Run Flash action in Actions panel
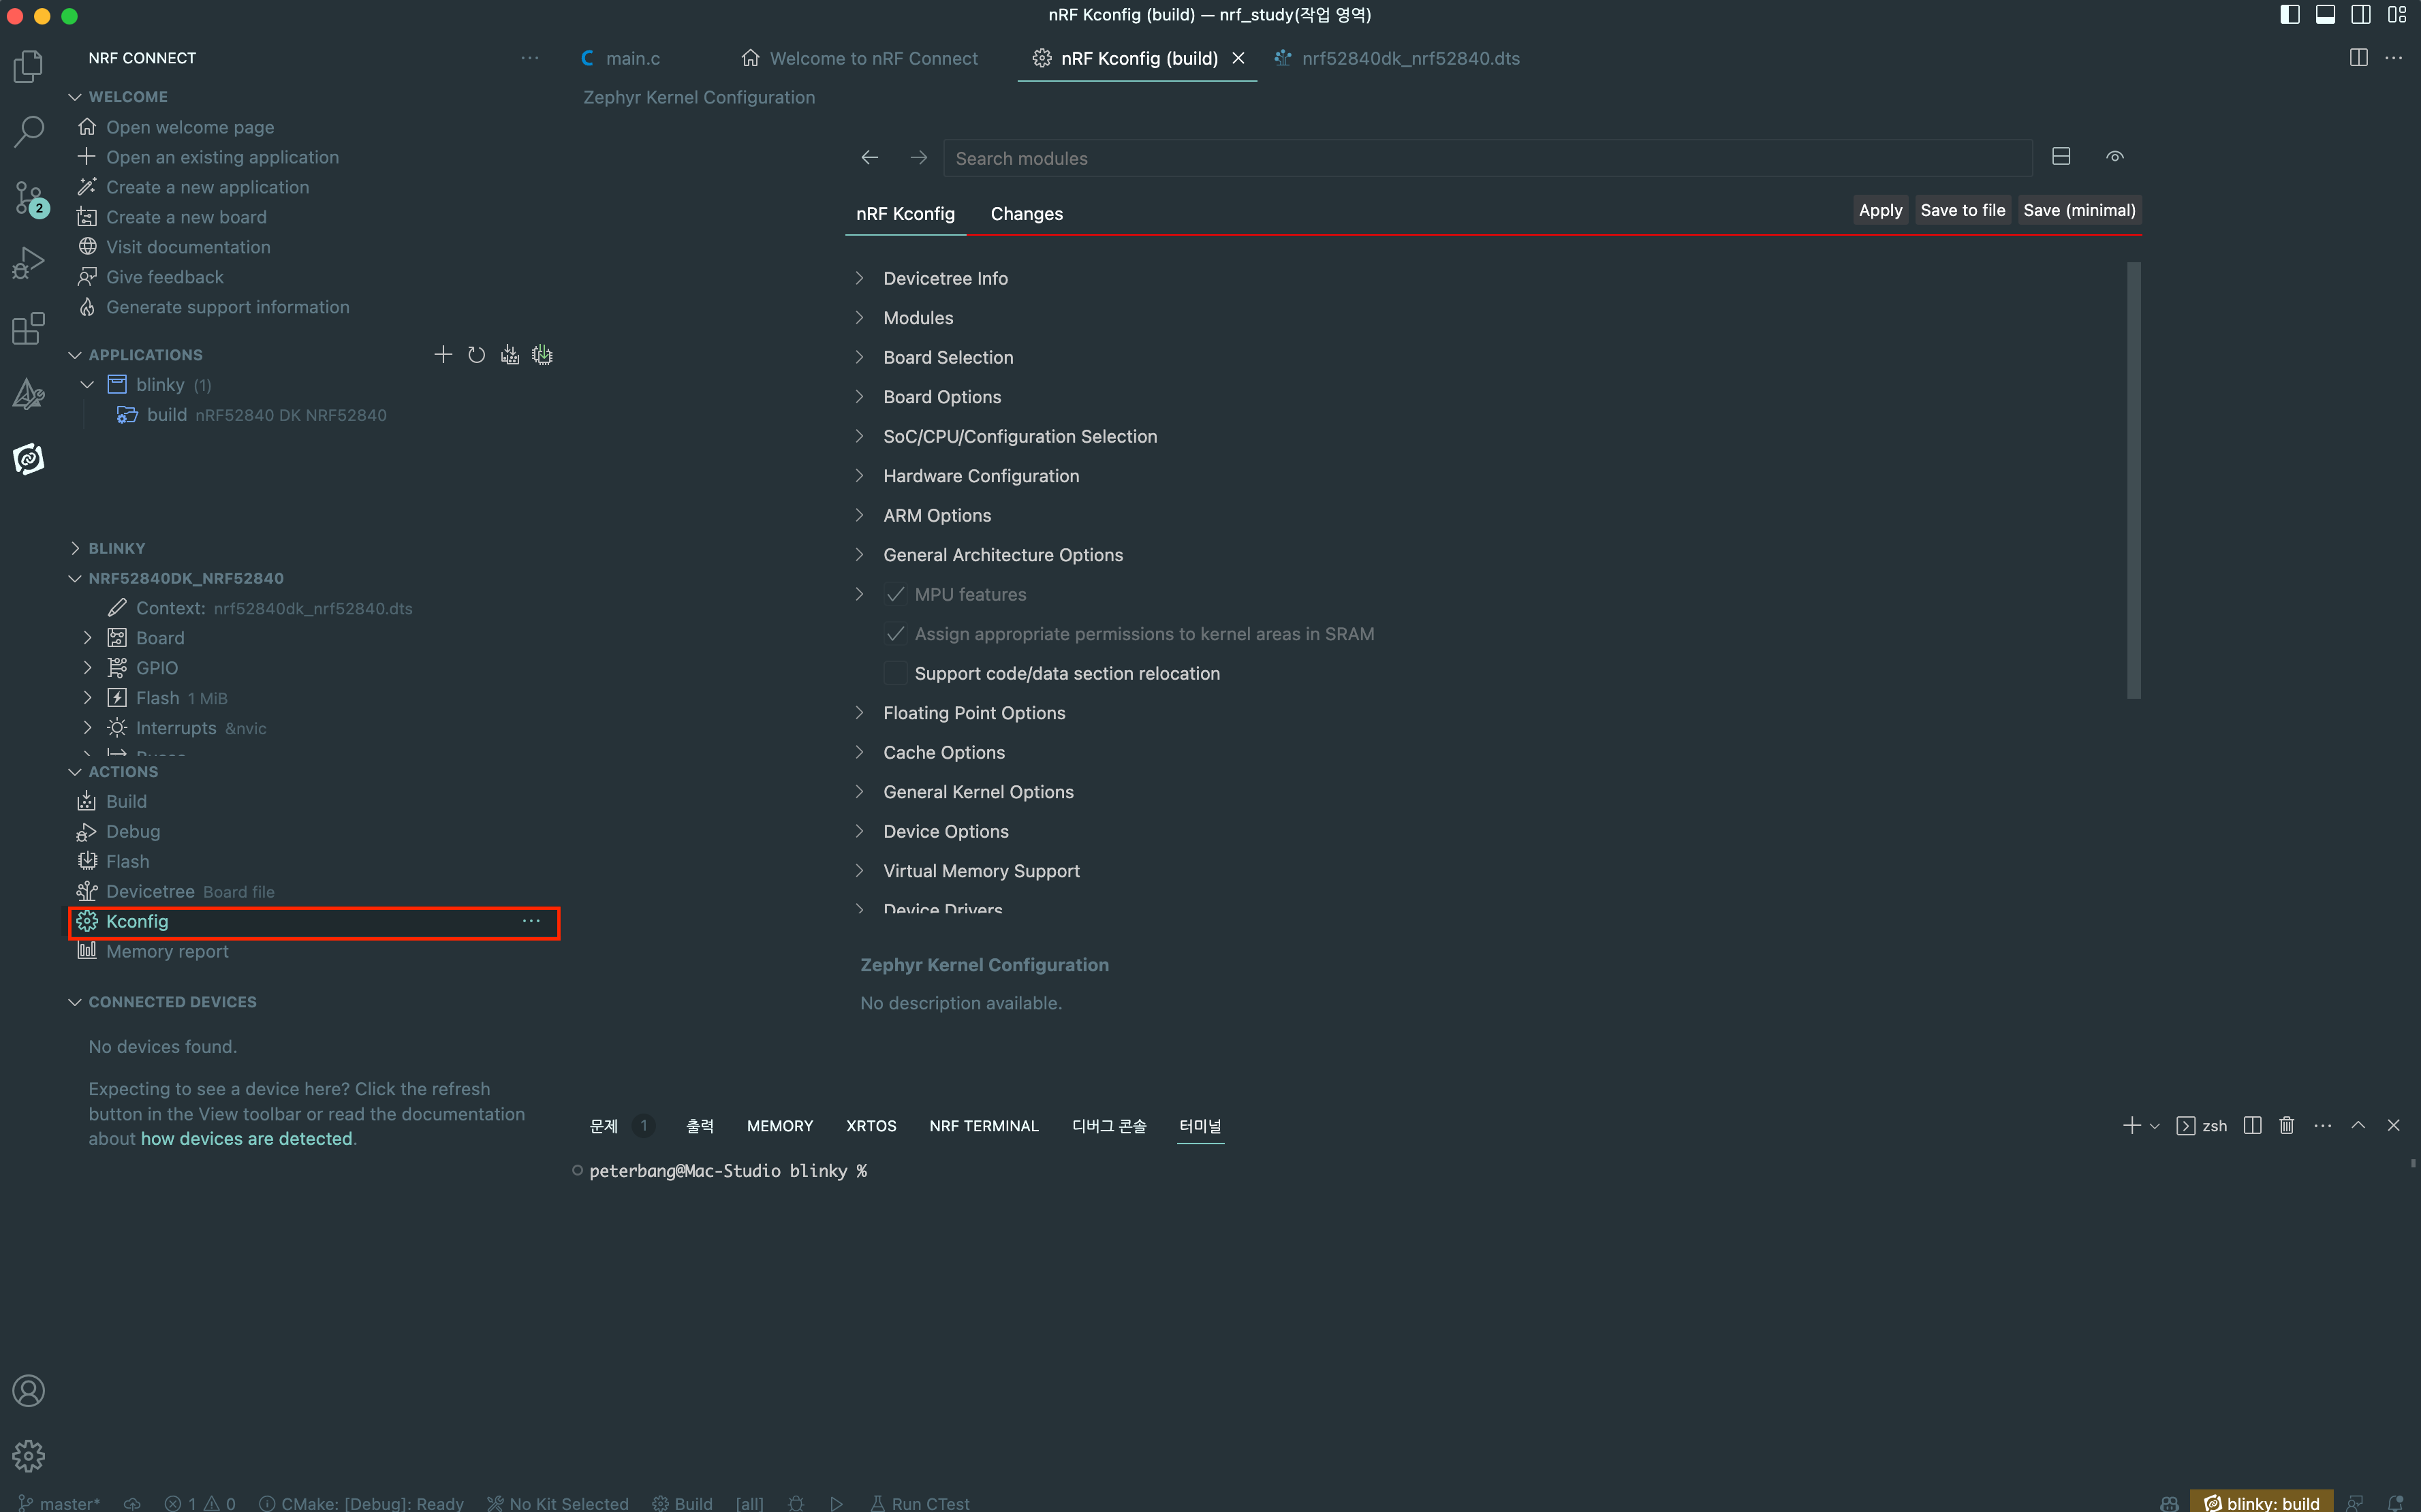Image resolution: width=2421 pixels, height=1512 pixels. (x=127, y=861)
